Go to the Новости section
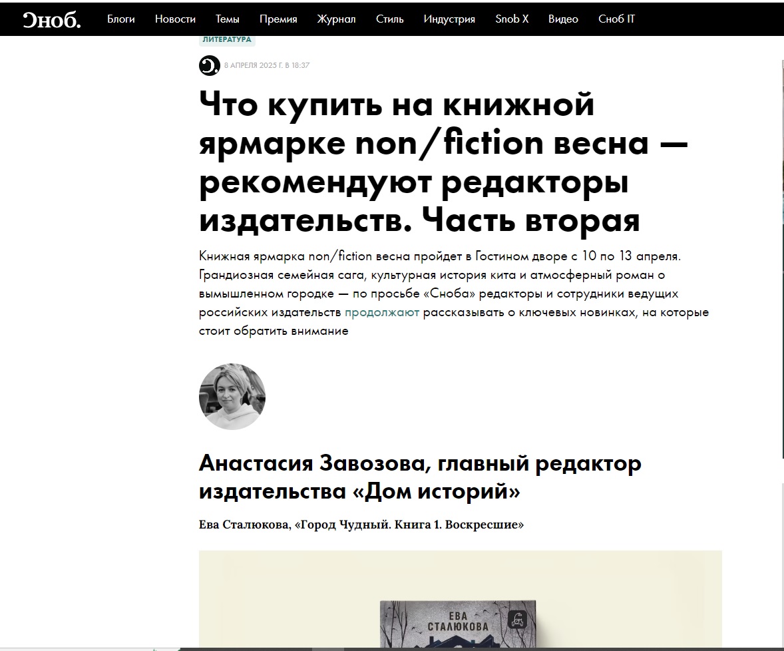The width and height of the screenshot is (784, 651). click(x=175, y=19)
